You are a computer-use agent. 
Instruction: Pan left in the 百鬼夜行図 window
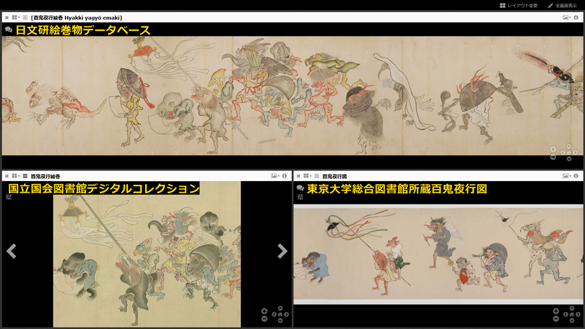pos(566,314)
